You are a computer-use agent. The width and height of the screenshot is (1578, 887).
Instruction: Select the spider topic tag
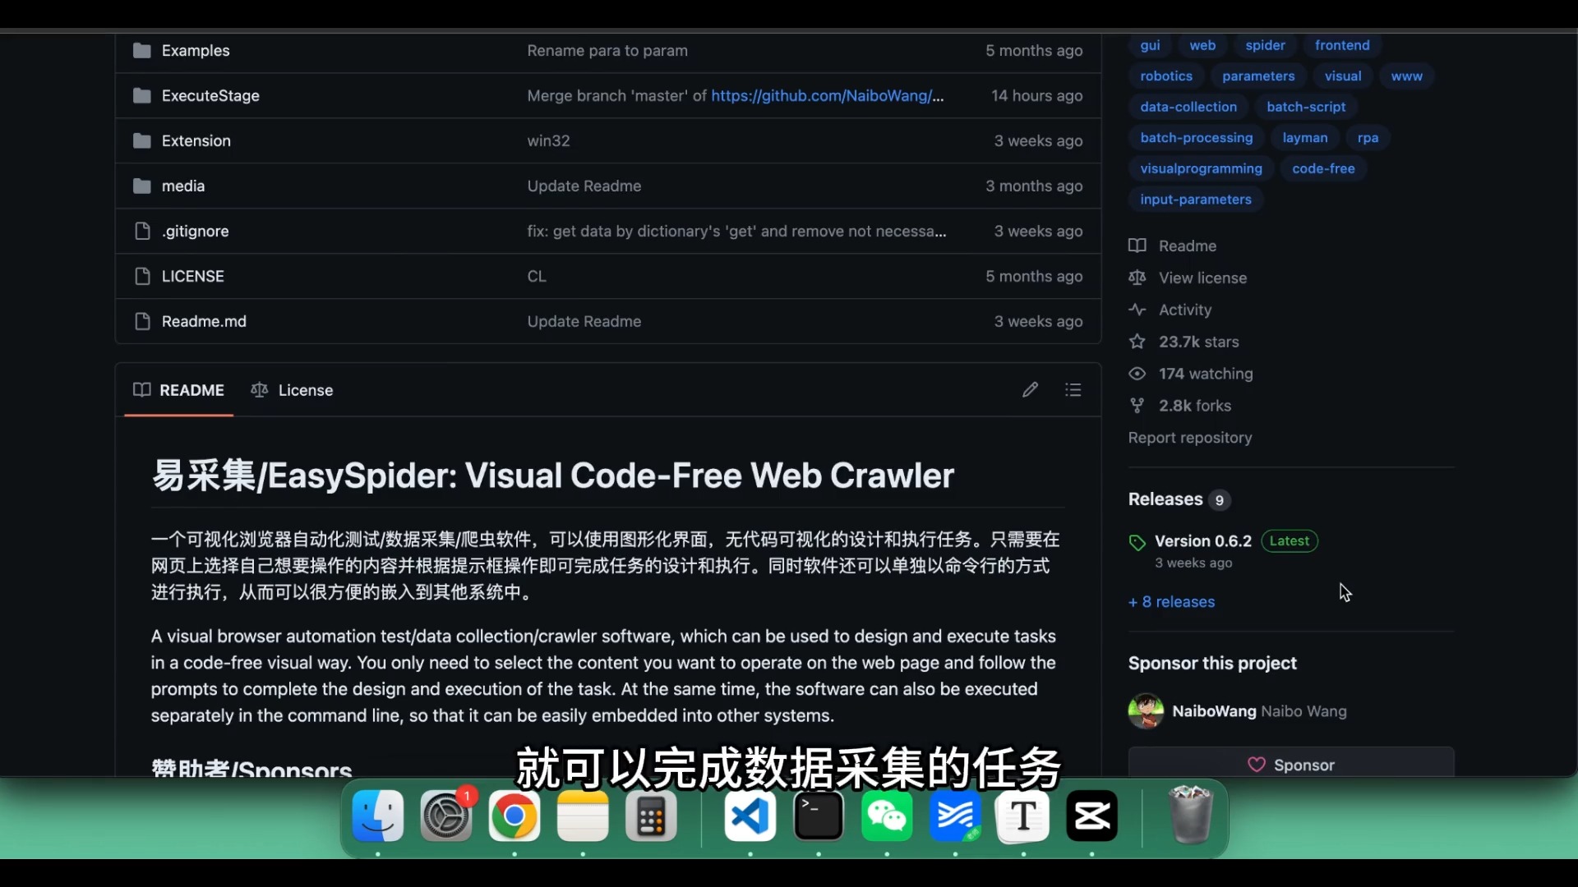point(1264,45)
